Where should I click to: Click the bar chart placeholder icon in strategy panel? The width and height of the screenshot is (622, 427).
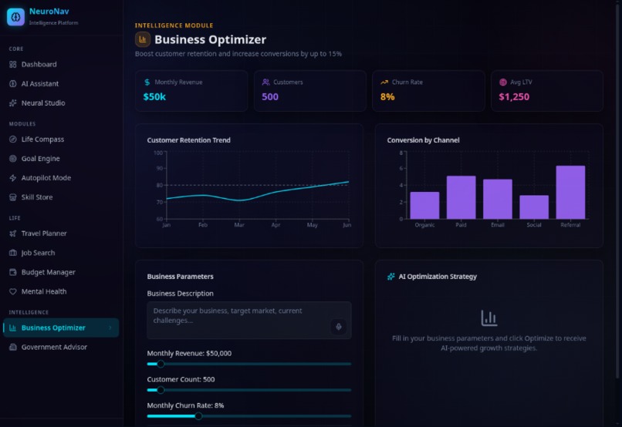[x=488, y=318]
